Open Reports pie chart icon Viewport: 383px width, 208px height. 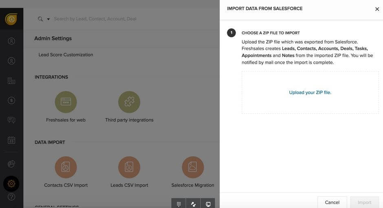tap(11, 164)
